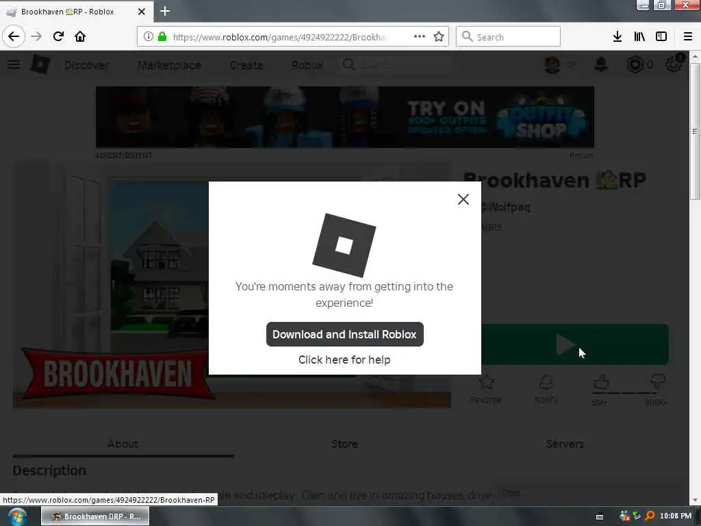Open page actions three-dots menu

pyautogui.click(x=420, y=37)
